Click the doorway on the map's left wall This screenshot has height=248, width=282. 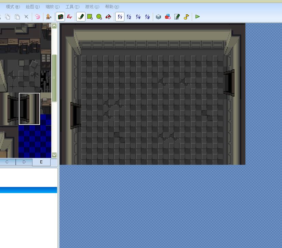pyautogui.click(x=76, y=116)
